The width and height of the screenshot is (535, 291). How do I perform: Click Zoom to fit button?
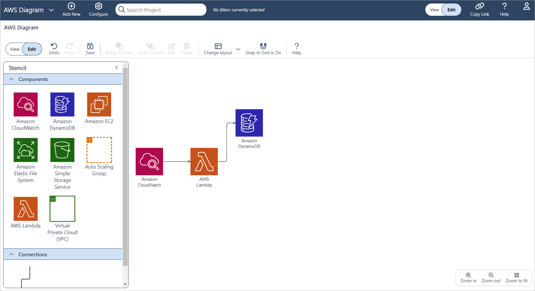coord(516,277)
